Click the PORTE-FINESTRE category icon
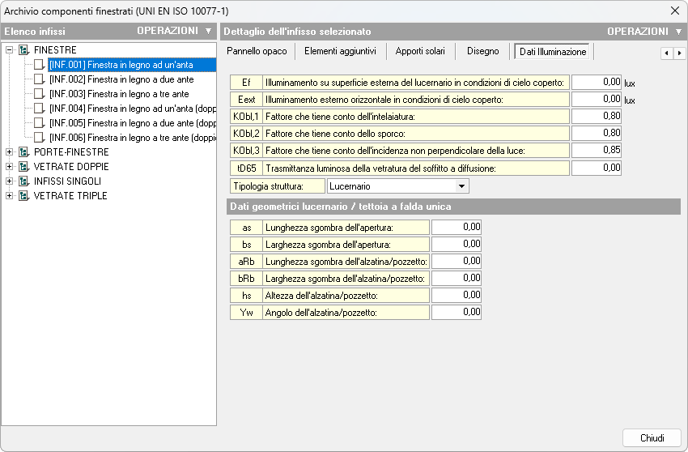This screenshot has height=452, width=688. tap(23, 152)
